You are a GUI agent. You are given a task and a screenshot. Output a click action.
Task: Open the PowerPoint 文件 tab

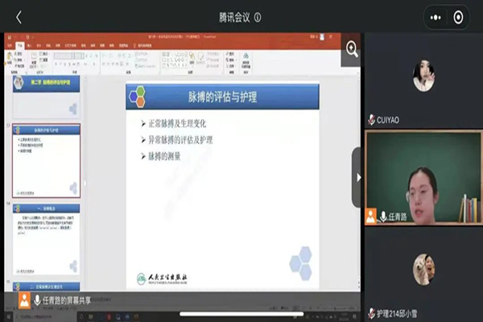(x=10, y=46)
